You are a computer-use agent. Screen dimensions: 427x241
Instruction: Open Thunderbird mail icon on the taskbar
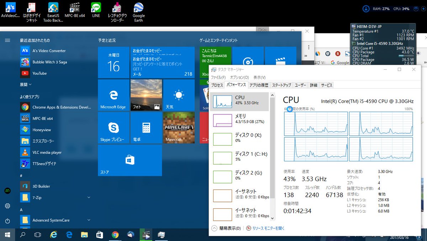click(130, 235)
